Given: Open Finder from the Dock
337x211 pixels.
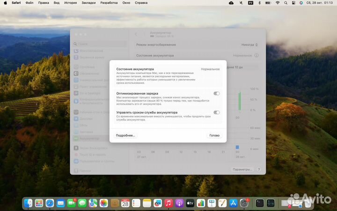Looking at the screenshot, I should click(x=28, y=203).
